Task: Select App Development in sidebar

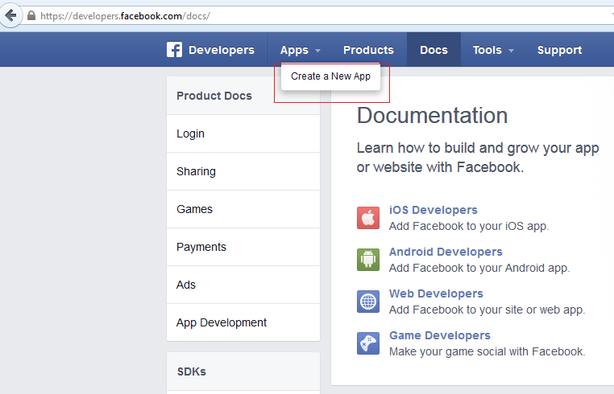Action: (243, 322)
